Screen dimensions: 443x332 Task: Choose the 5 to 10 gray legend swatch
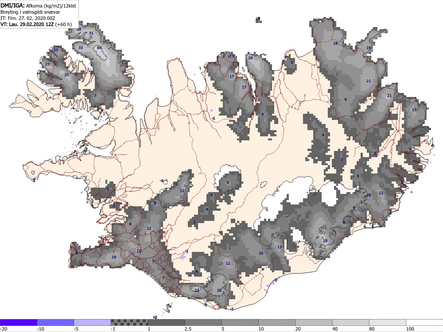(x=240, y=323)
